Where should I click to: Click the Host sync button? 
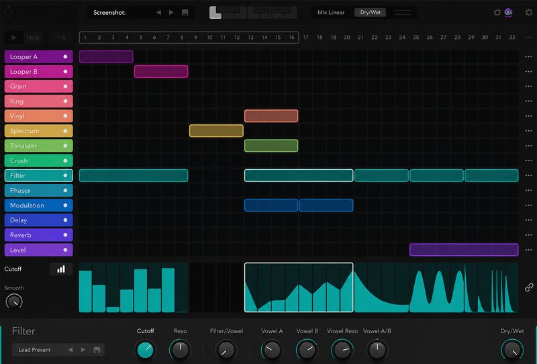coord(33,38)
